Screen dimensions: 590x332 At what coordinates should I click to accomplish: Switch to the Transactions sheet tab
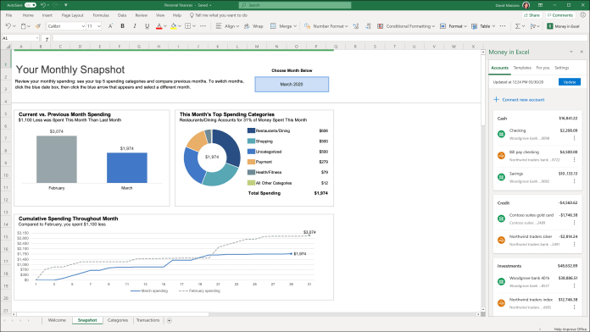point(147,320)
